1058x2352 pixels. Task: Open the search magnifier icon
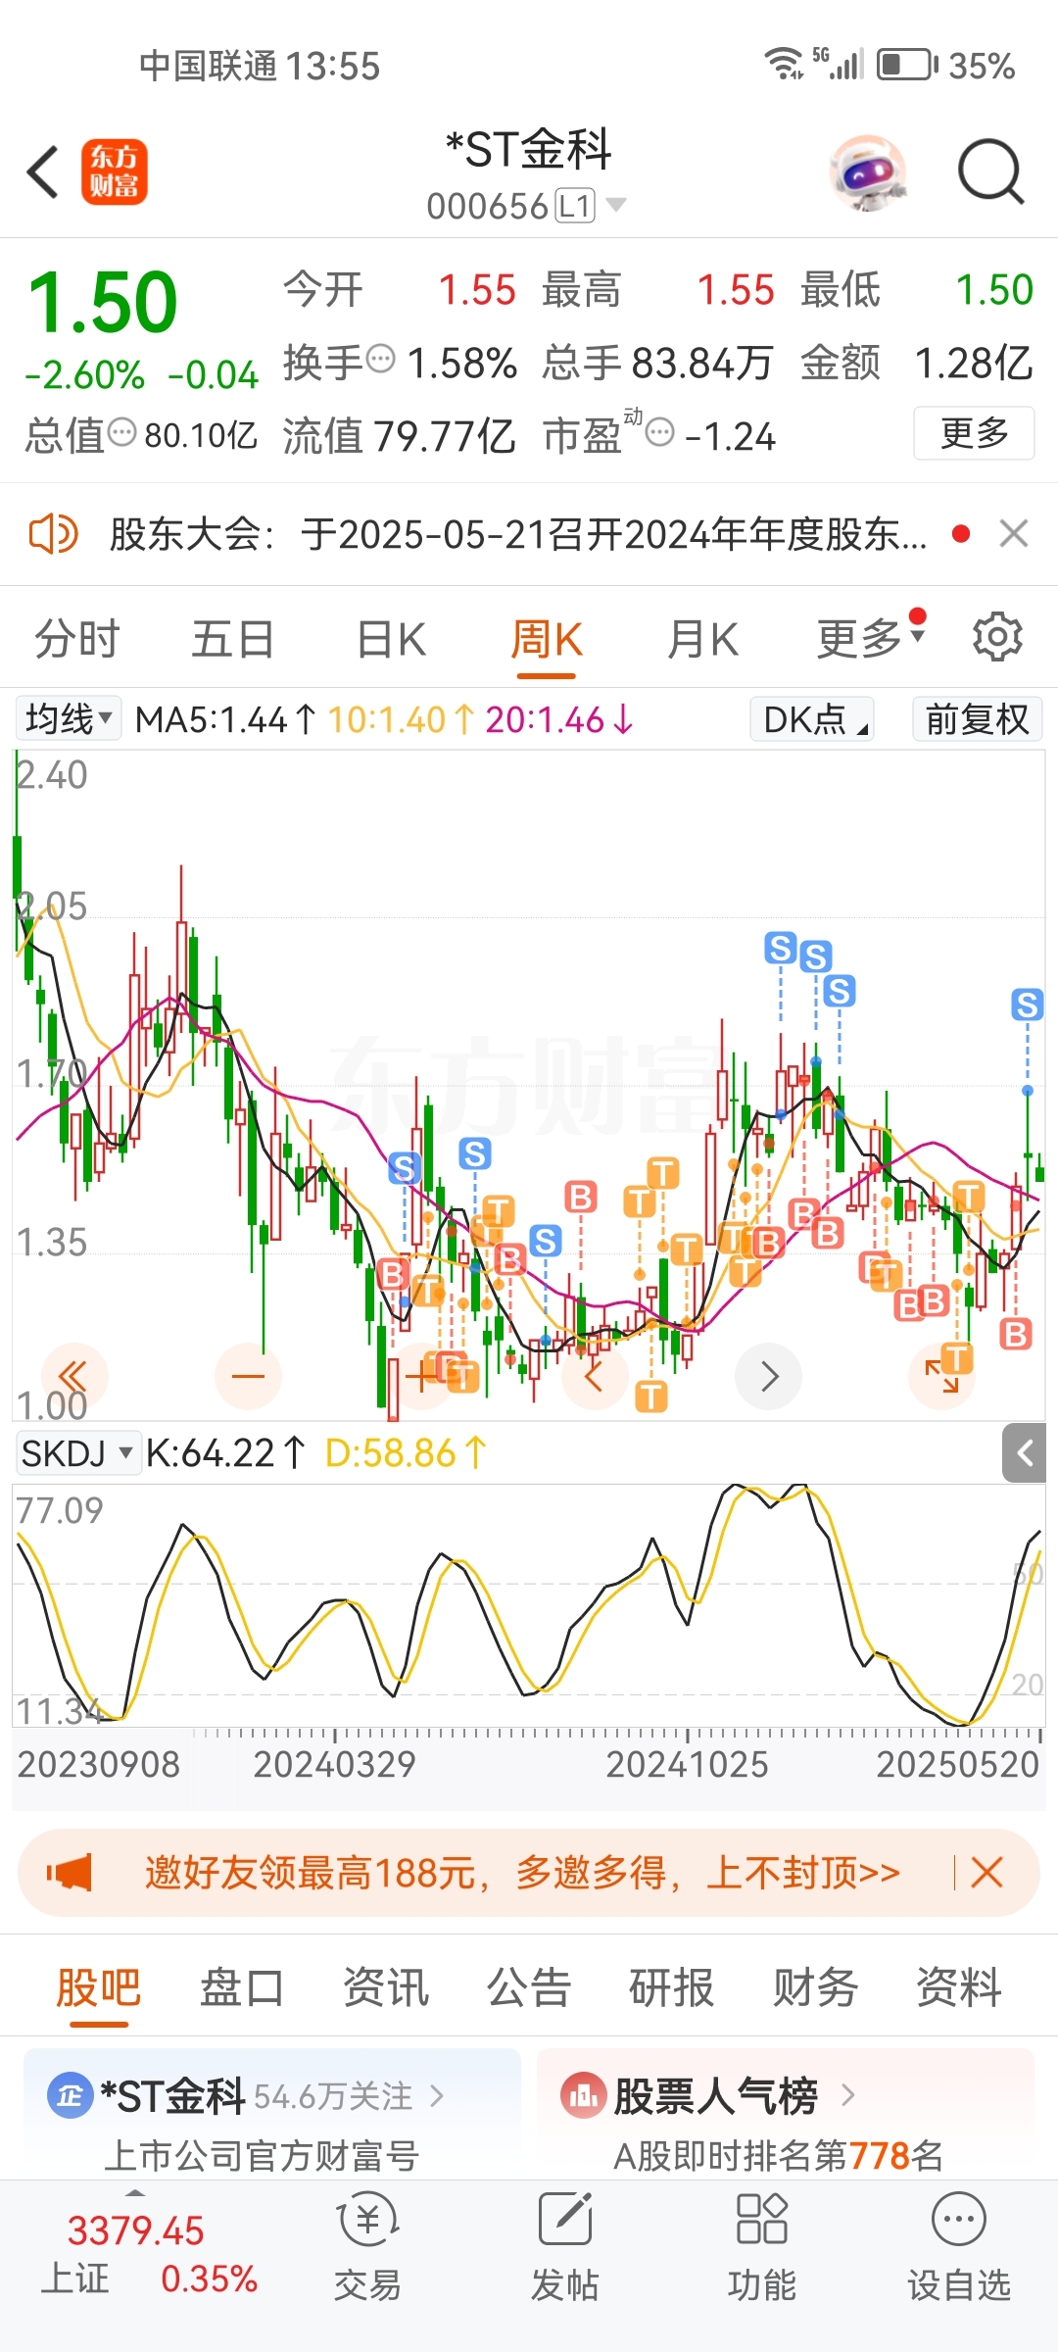click(x=990, y=172)
